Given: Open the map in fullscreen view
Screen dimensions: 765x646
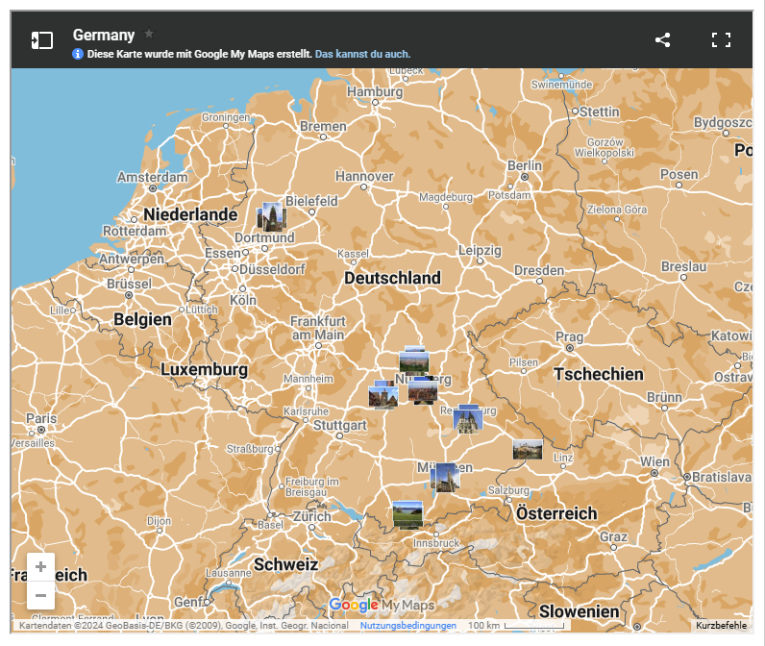Looking at the screenshot, I should (721, 39).
